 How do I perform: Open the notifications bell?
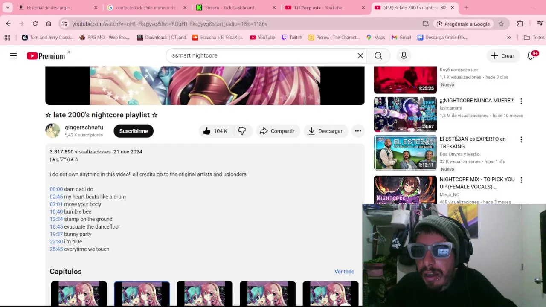531,56
